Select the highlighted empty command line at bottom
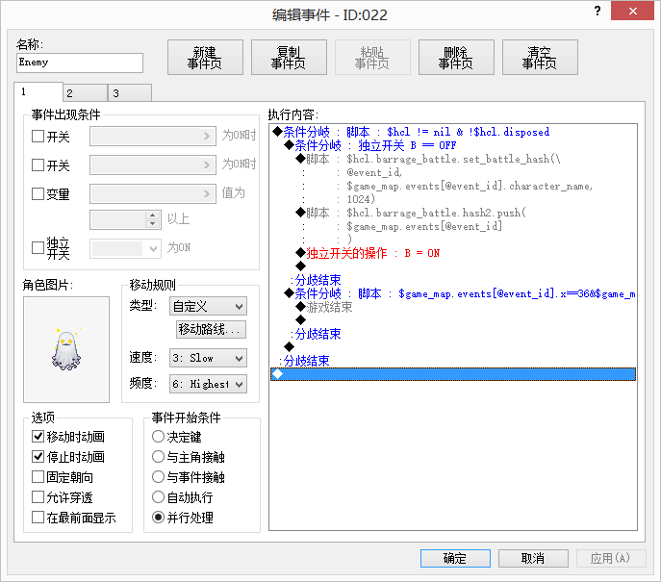 pyautogui.click(x=453, y=374)
